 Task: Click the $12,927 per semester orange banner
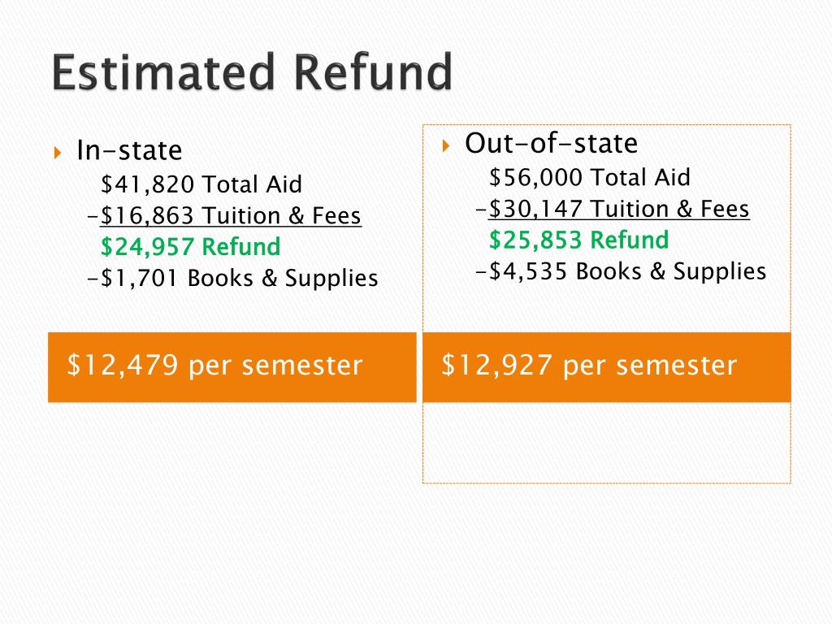pos(606,367)
